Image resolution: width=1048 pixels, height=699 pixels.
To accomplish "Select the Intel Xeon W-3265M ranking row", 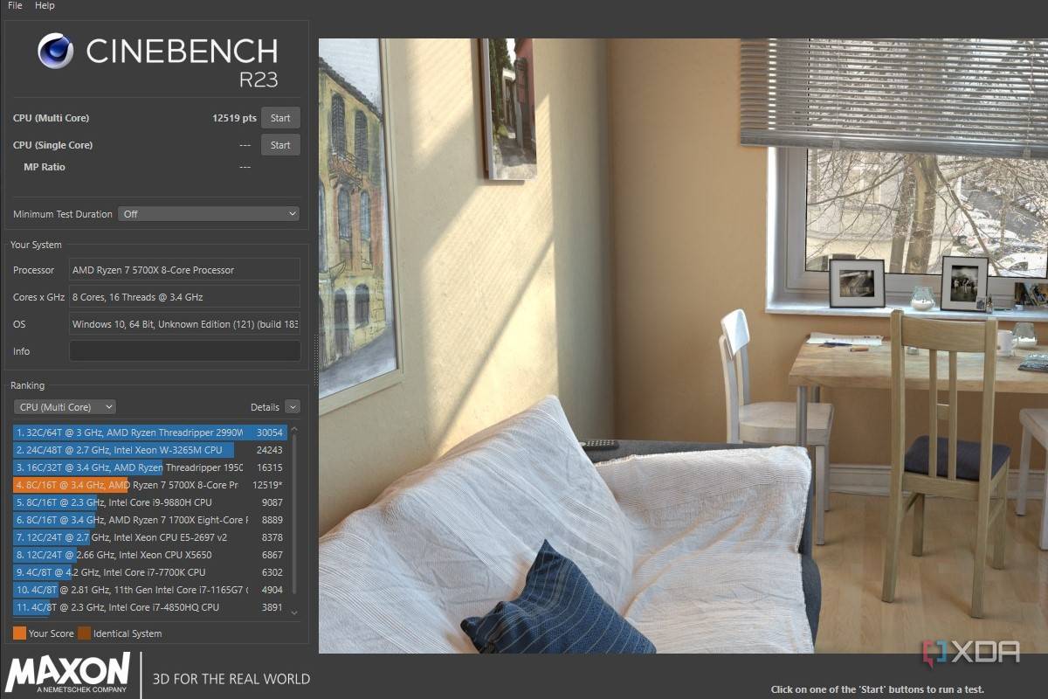I will (149, 450).
